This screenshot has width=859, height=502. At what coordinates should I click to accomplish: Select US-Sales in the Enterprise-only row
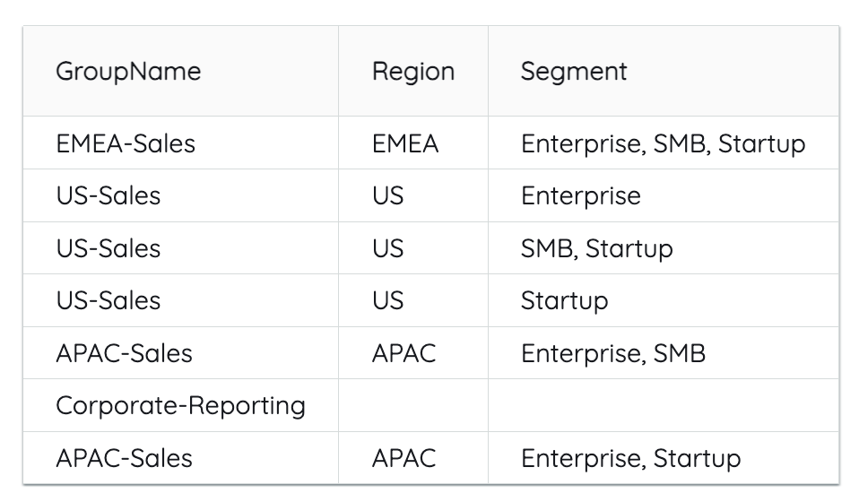coord(108,196)
